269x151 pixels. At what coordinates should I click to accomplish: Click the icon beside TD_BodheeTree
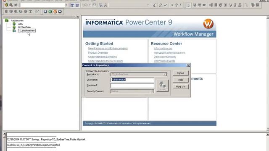click(x=14, y=31)
